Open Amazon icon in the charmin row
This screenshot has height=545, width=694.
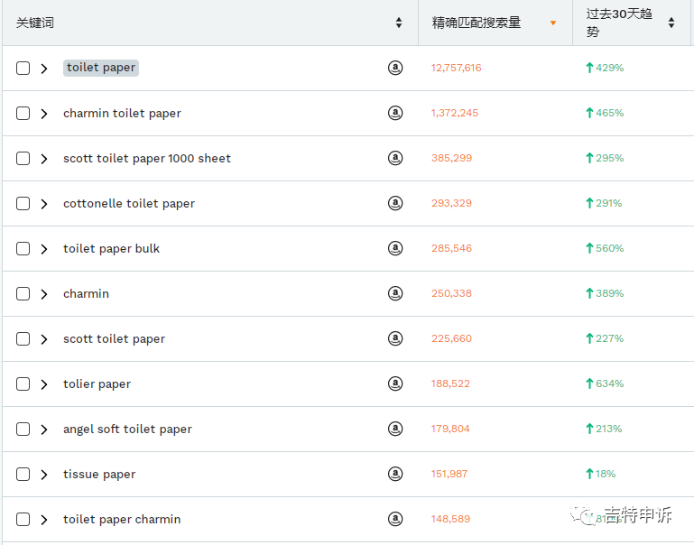click(x=394, y=293)
